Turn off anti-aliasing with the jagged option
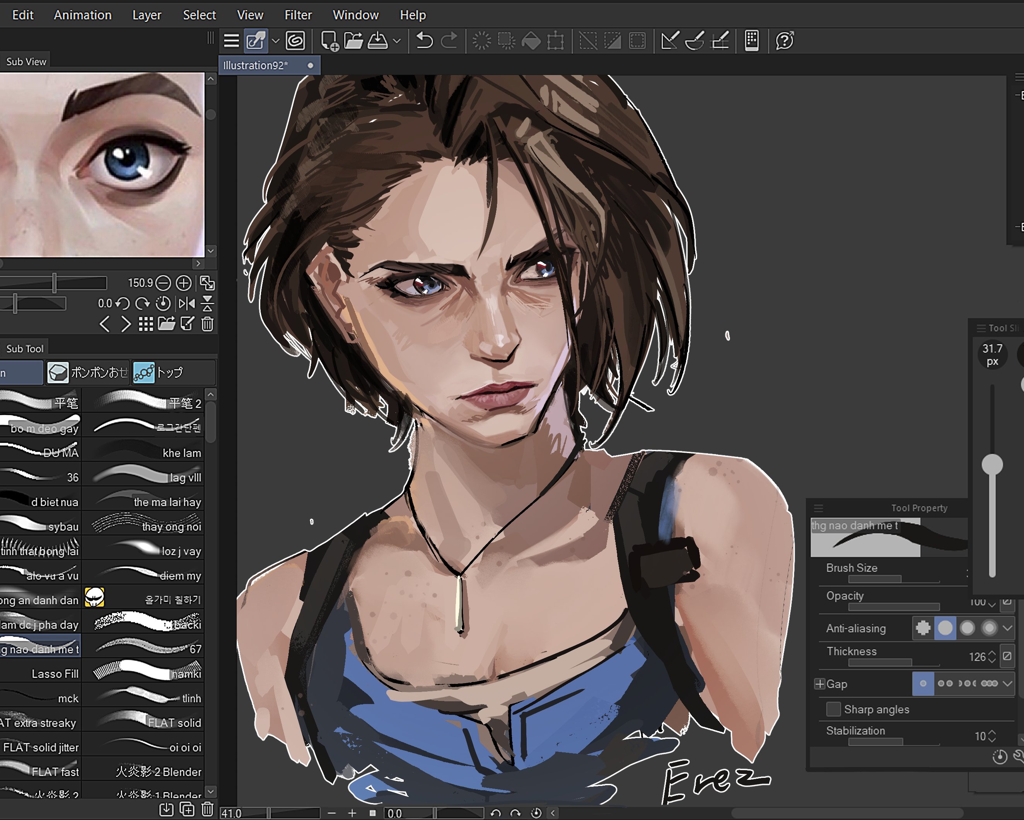 (x=923, y=628)
